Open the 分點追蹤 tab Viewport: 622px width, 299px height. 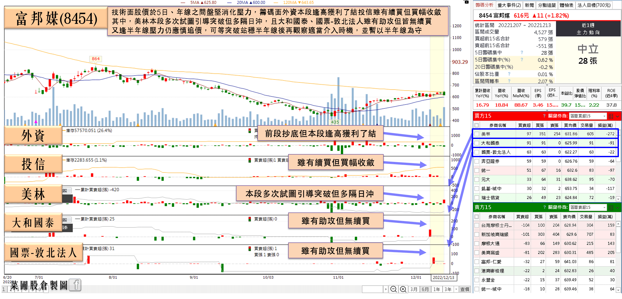547,5
